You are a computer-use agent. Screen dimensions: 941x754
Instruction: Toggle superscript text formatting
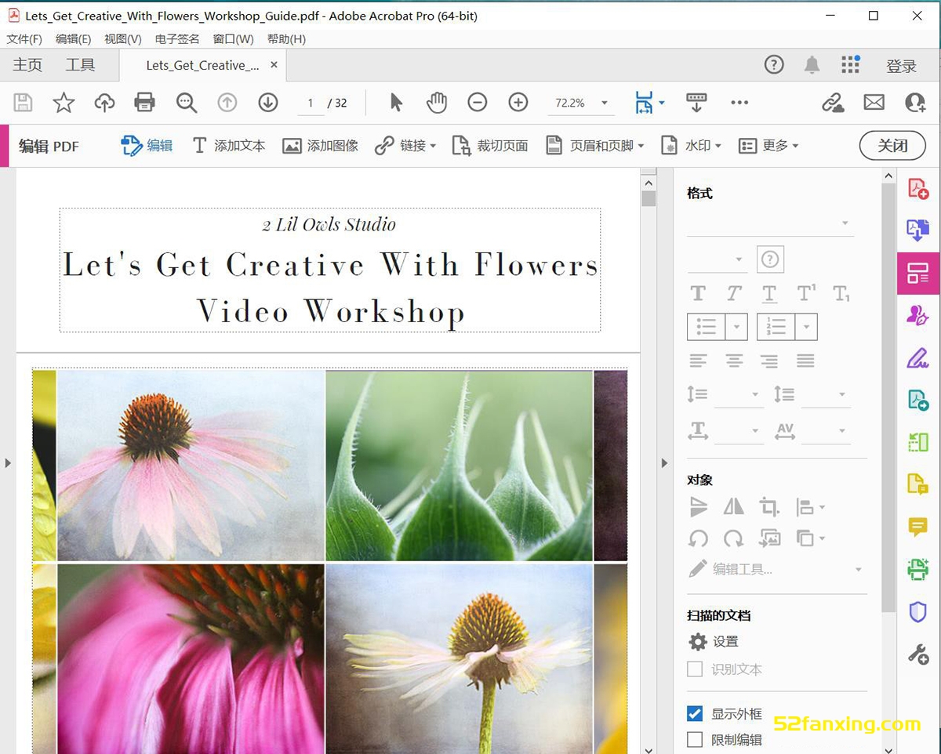point(806,293)
